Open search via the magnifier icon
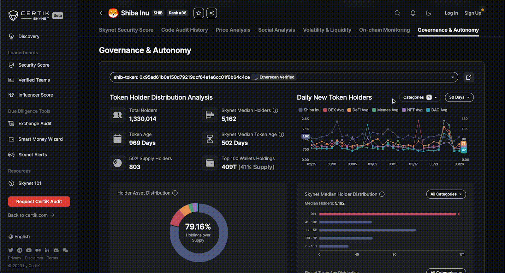Viewport: 505px width, 273px height. tap(397, 13)
